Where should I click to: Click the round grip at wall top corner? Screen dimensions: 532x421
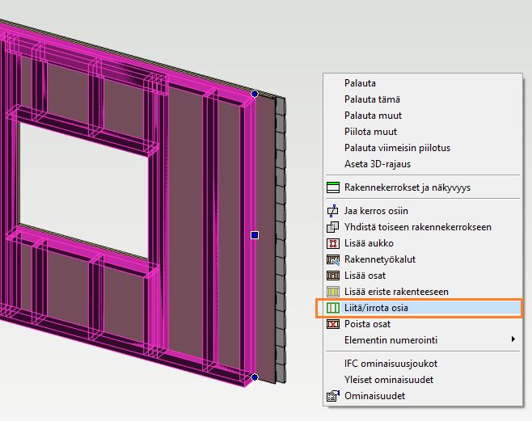coord(255,94)
